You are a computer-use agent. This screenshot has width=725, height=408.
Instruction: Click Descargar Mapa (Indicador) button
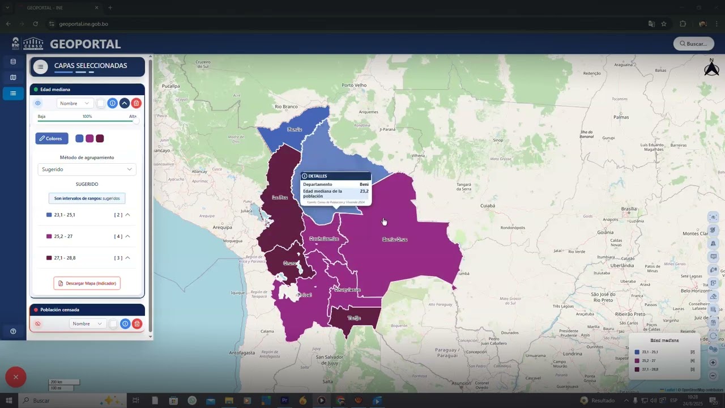[x=87, y=283]
